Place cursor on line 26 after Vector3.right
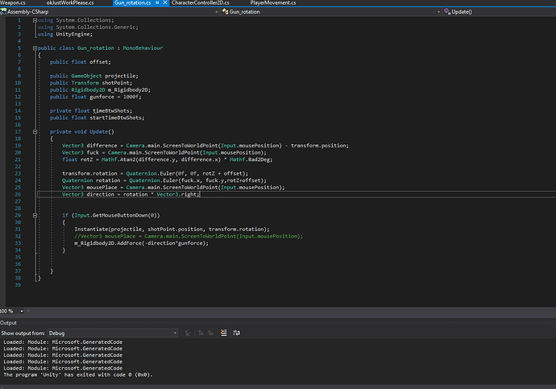 click(x=197, y=194)
